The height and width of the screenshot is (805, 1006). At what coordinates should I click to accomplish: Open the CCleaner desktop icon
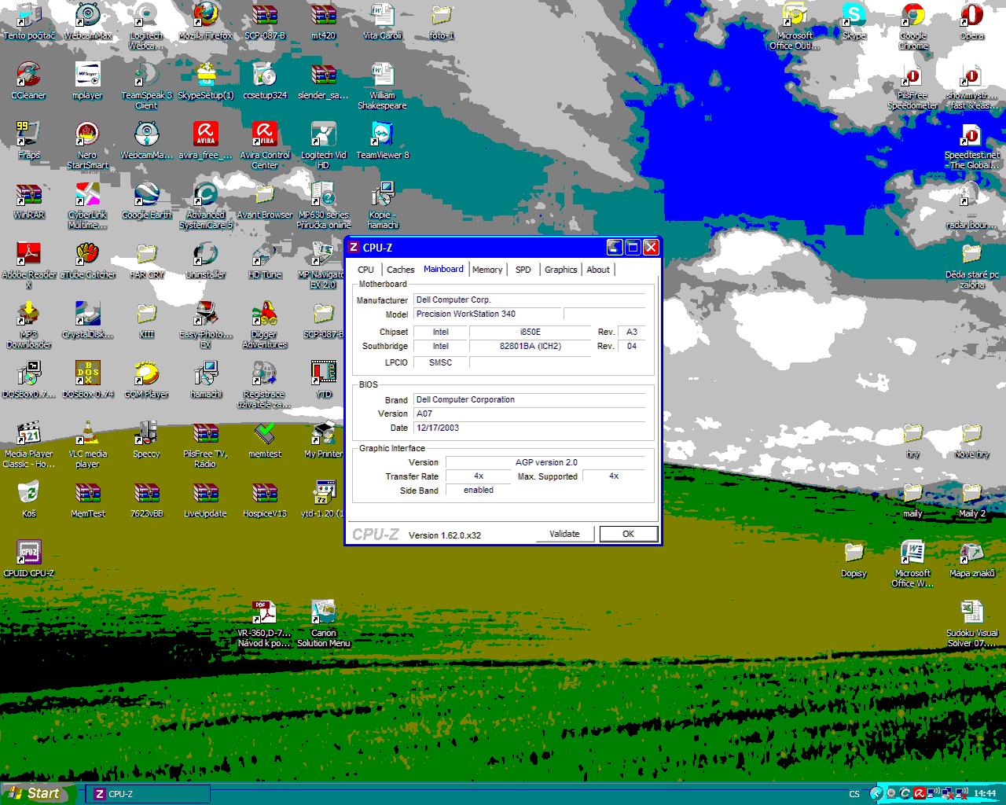pos(28,81)
